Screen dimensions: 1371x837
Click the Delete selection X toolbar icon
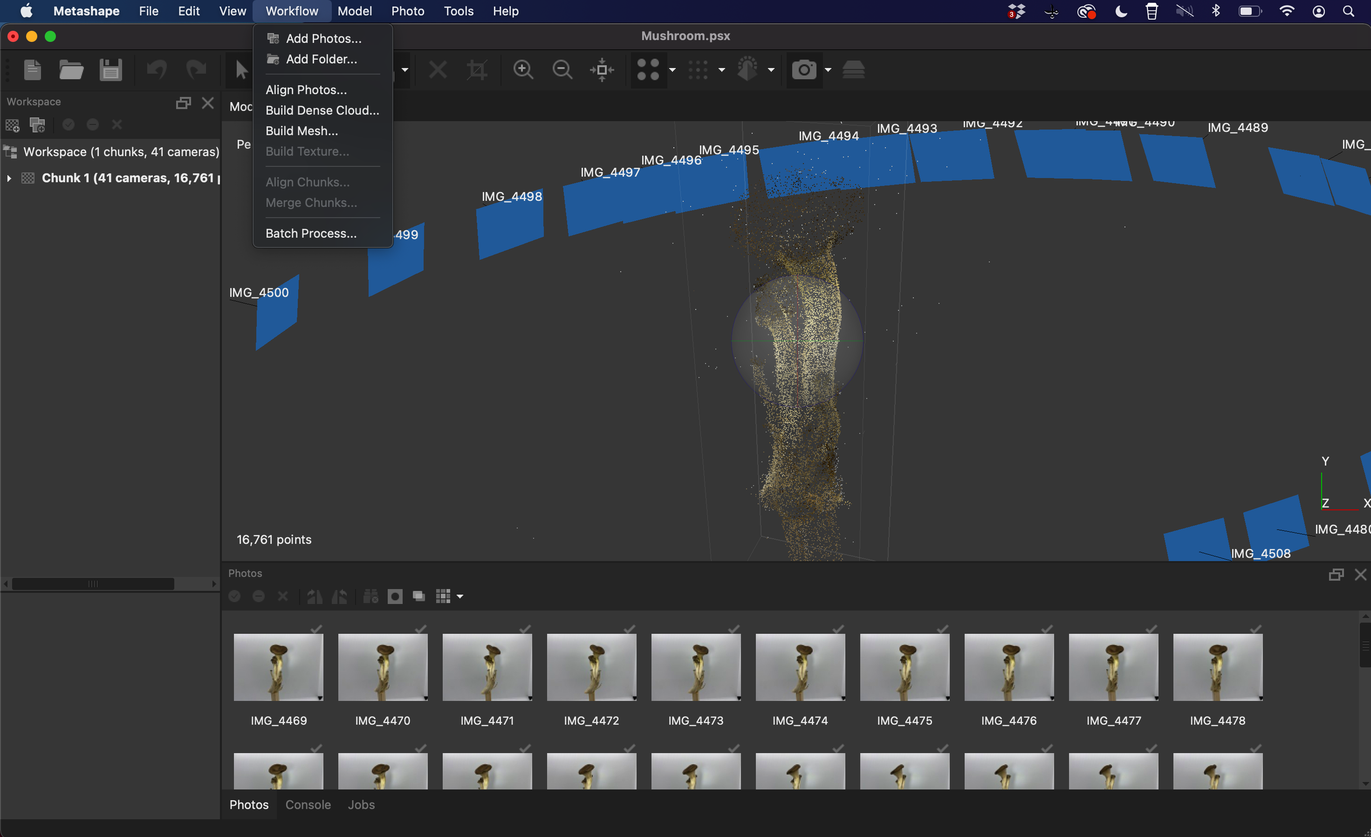(438, 70)
